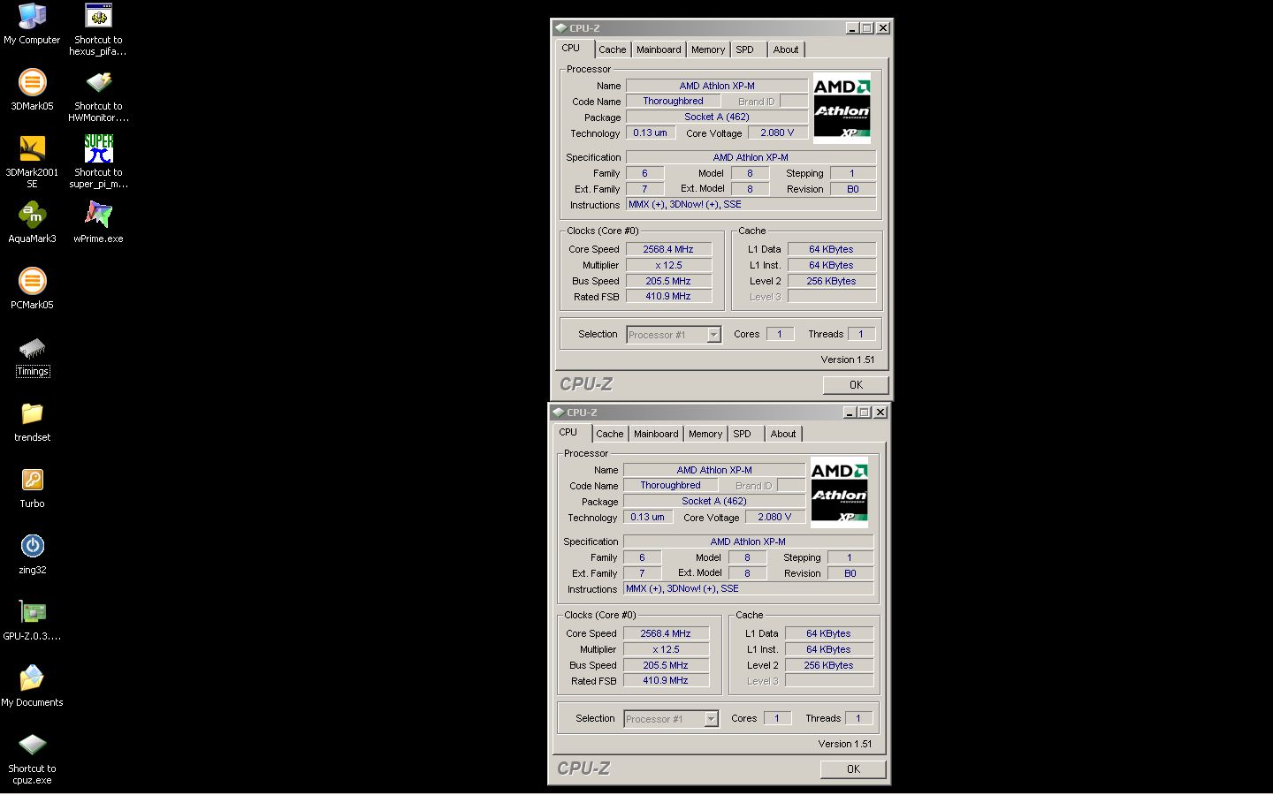Open zing32 power icon
The width and height of the screenshot is (1273, 795).
32,555
